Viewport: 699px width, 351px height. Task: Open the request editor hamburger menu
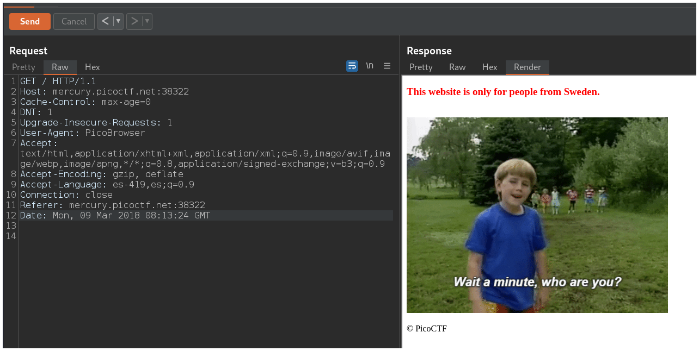(x=387, y=66)
